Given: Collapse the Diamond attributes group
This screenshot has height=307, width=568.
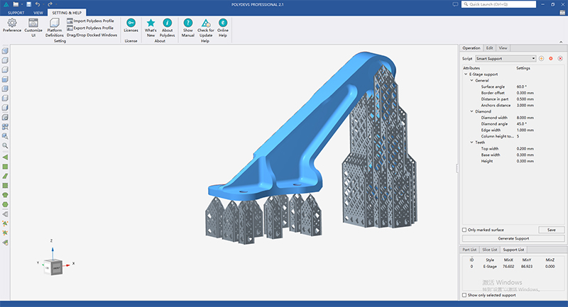Looking at the screenshot, I should 471,111.
